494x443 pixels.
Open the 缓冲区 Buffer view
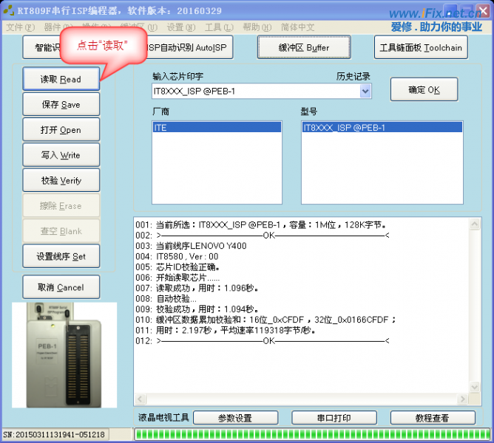coord(304,47)
